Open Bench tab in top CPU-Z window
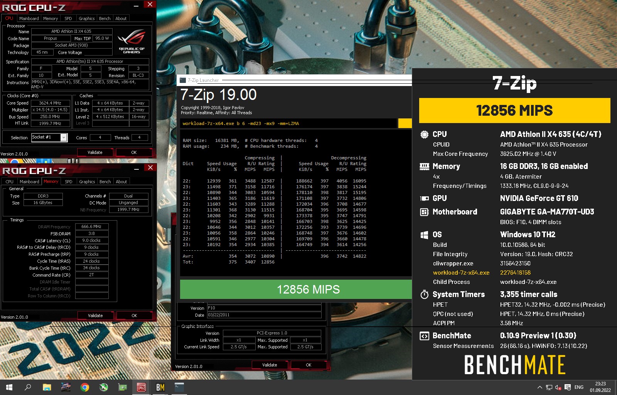Screen dimensions: 617x395 tap(105, 19)
